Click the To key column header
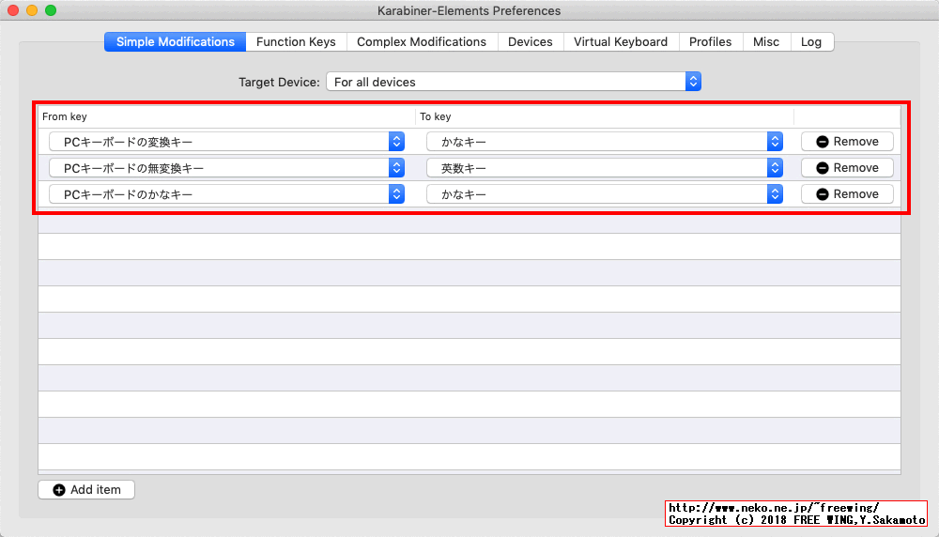This screenshot has height=537, width=939. coord(604,116)
